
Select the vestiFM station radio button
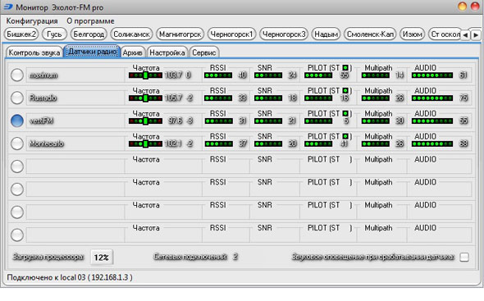[17, 121]
